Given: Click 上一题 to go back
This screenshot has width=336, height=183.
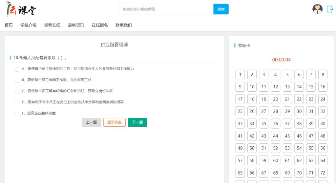Looking at the screenshot, I should [x=91, y=122].
